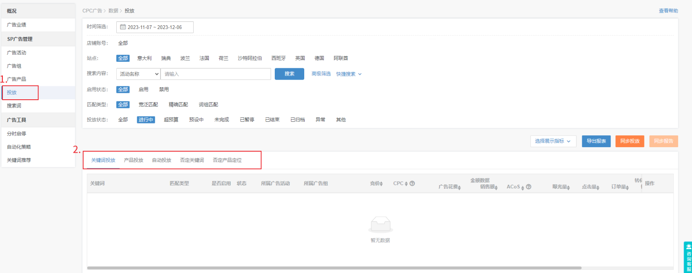Open the 活动名称 search type dropdown

[138, 74]
